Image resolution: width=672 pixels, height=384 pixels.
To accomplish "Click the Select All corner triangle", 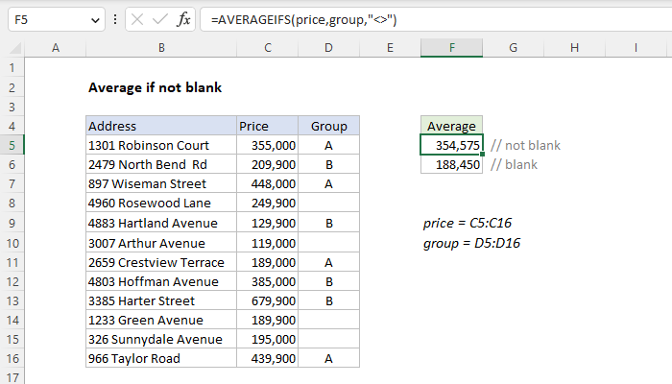I will coord(15,48).
